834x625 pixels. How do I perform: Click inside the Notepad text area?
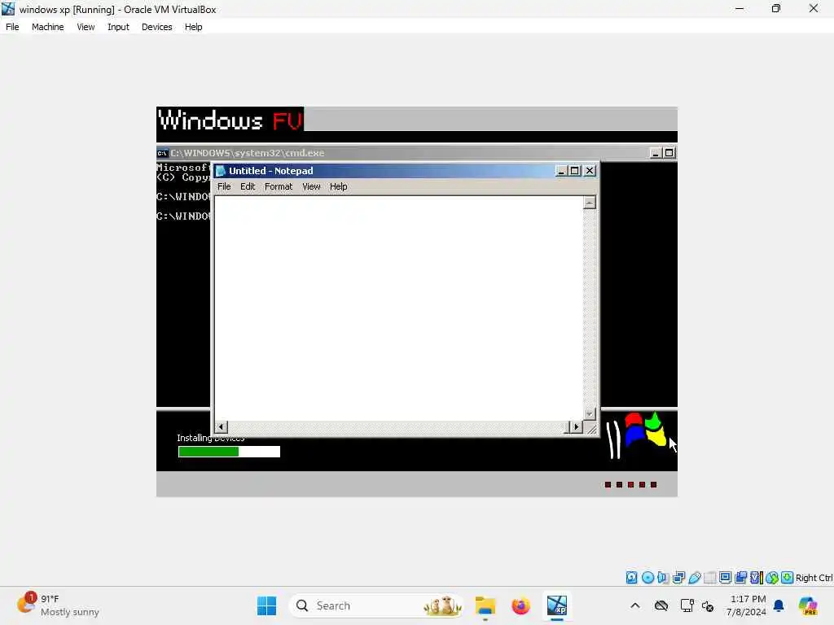point(399,308)
